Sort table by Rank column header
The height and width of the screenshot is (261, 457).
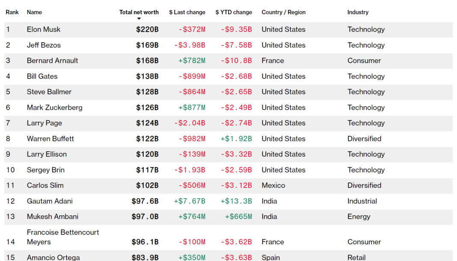12,12
